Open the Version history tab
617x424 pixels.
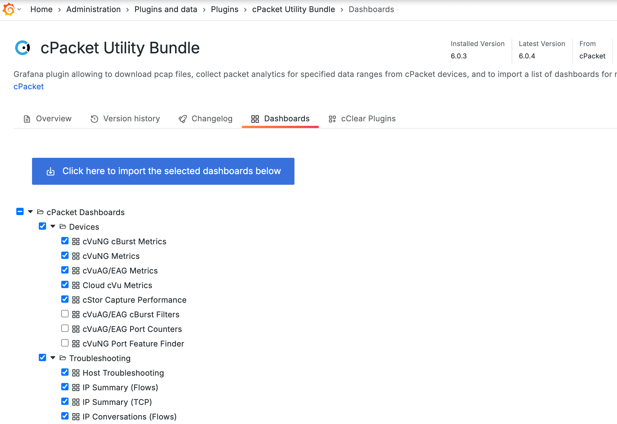point(125,119)
